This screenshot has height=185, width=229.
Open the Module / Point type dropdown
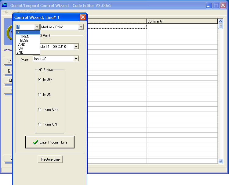click(x=81, y=27)
